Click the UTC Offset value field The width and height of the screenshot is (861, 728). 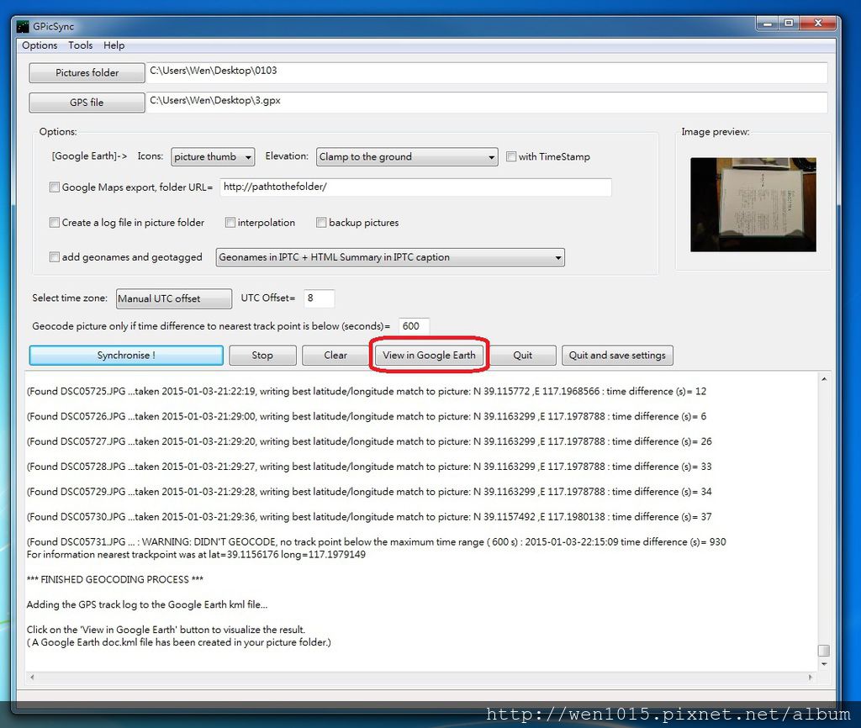click(x=319, y=298)
